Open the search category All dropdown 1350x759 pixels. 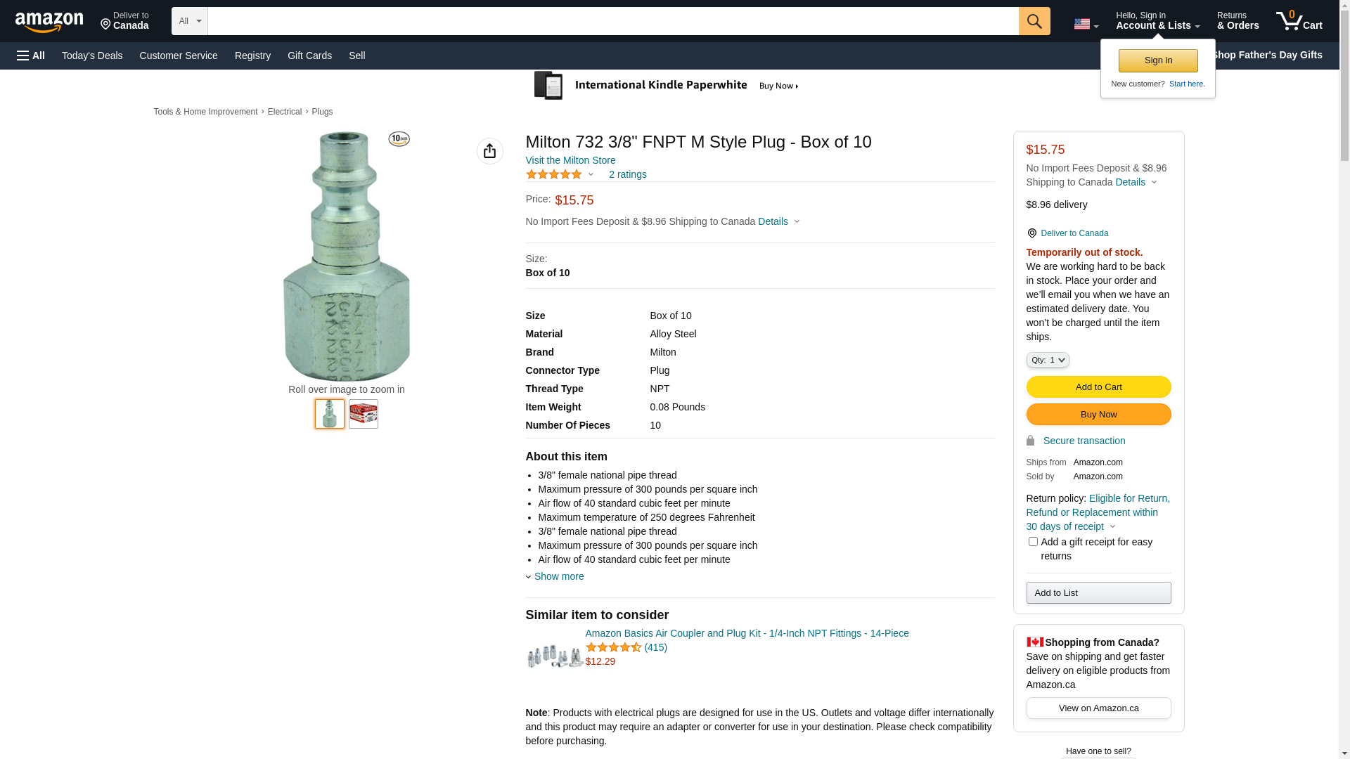tap(189, 21)
